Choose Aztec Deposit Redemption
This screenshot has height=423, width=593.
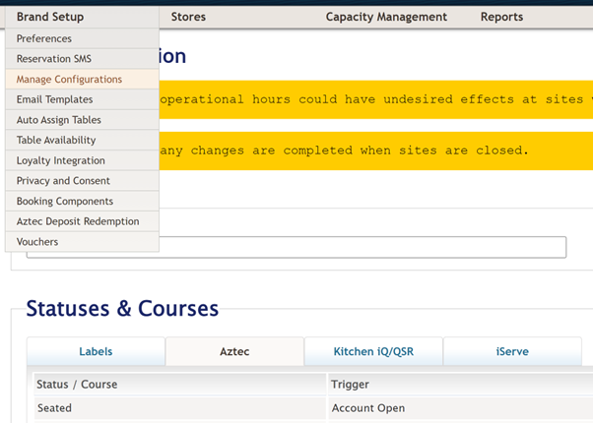click(x=82, y=221)
